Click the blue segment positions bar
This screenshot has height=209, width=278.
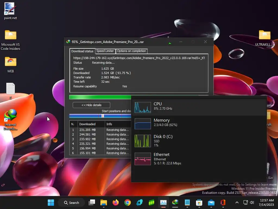[100, 116]
